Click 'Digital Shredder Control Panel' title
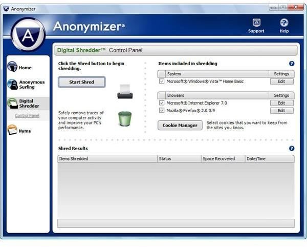Image resolution: width=307 pixels, height=247 pixels. coord(100,50)
